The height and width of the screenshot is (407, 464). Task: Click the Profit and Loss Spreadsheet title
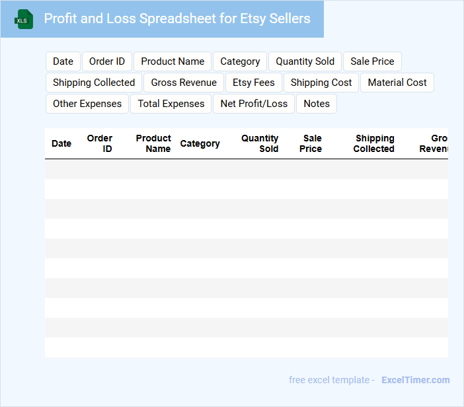click(x=177, y=18)
